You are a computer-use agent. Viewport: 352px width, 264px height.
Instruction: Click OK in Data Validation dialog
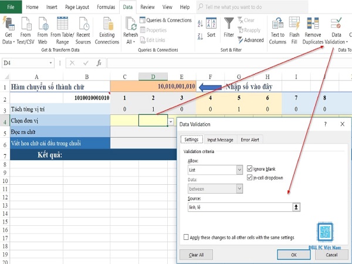coord(294,255)
